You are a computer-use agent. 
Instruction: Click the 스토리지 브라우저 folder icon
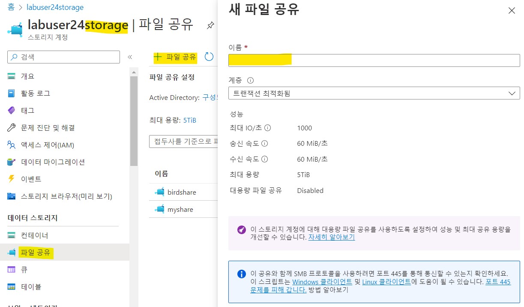12,196
